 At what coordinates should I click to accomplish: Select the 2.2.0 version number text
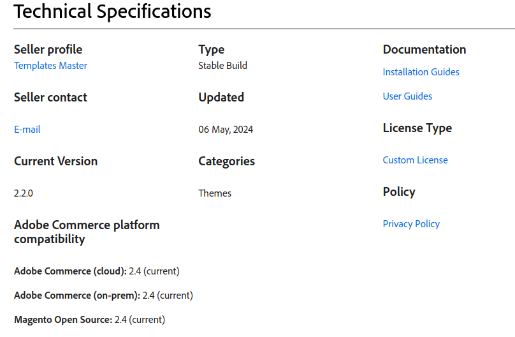tap(24, 193)
